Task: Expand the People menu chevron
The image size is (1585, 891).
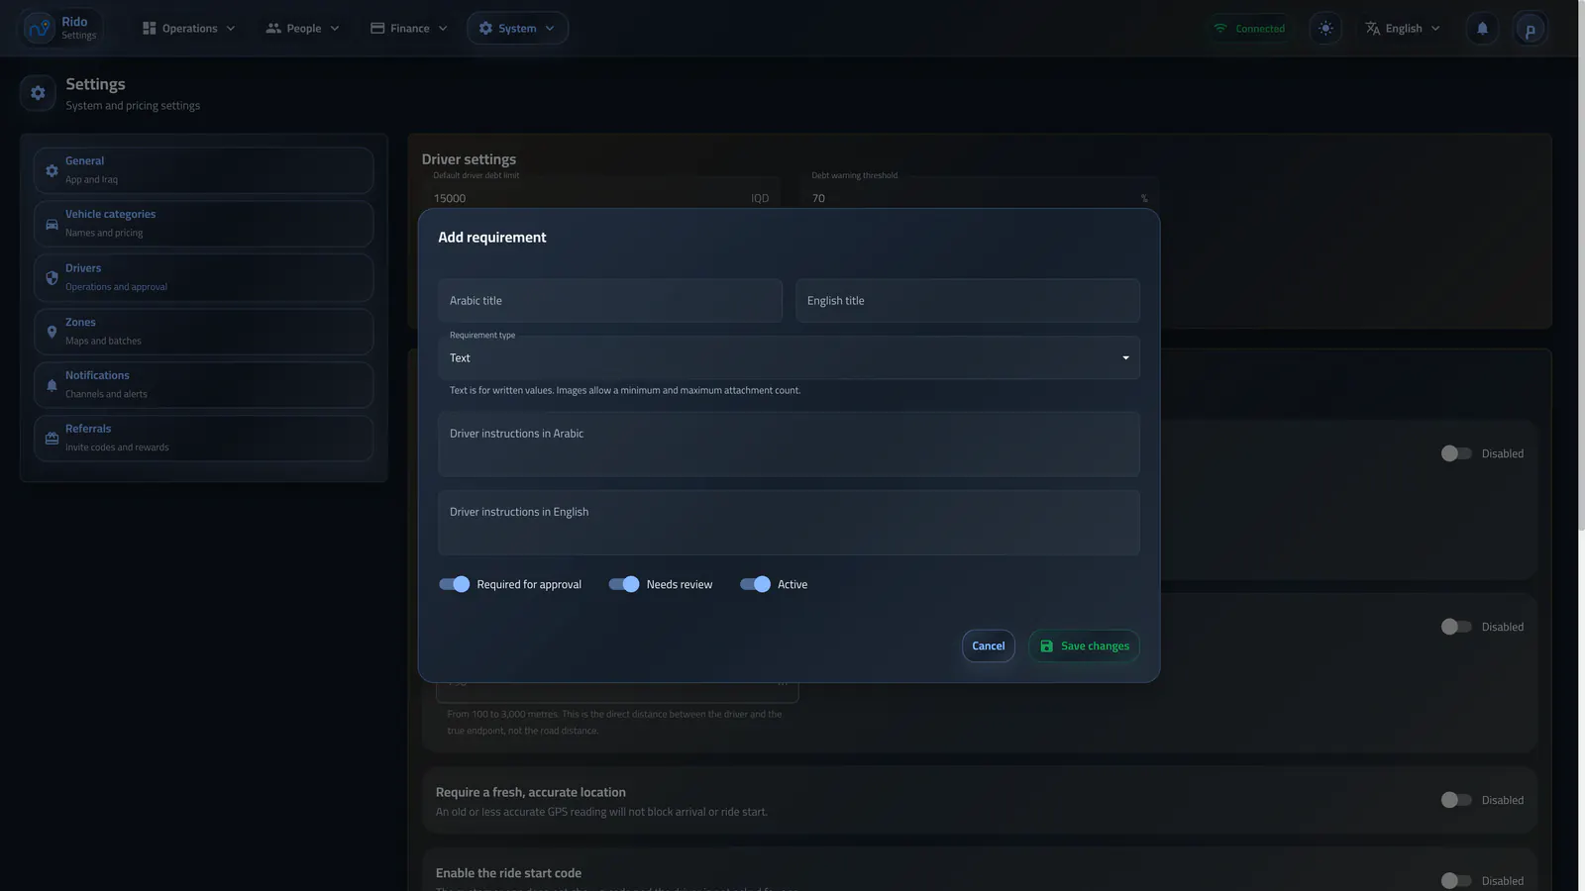Action: click(335, 29)
